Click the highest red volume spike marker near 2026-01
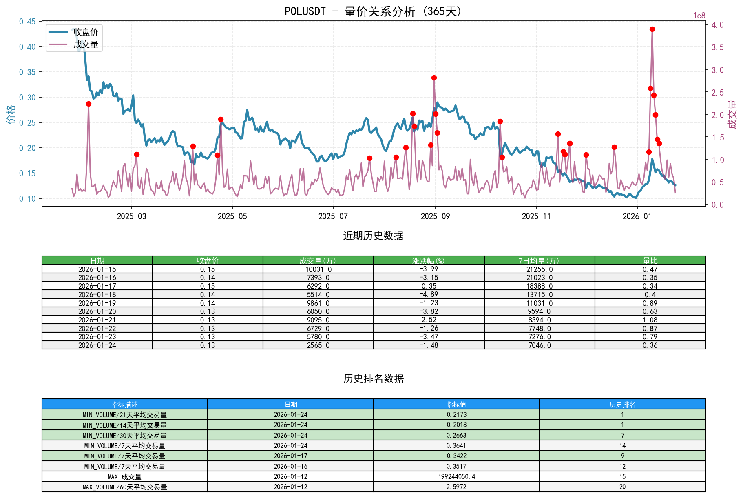The image size is (743, 498). click(x=652, y=29)
